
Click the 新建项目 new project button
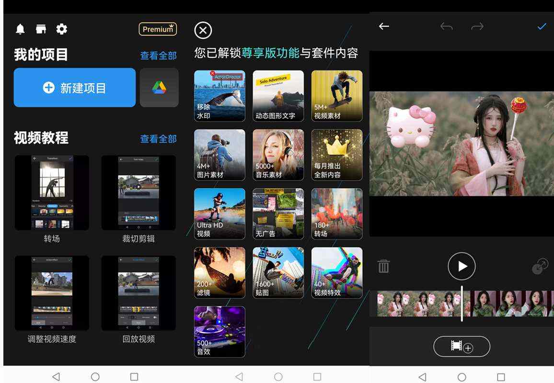(75, 88)
